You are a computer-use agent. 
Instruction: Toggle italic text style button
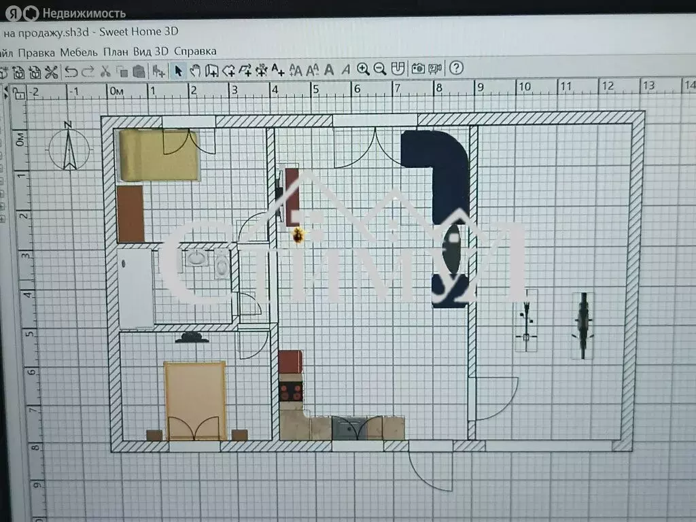tap(345, 69)
